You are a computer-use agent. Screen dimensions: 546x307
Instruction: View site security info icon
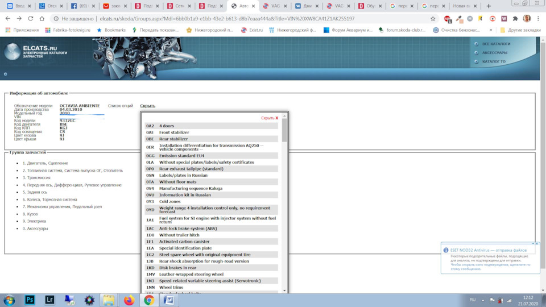(x=56, y=19)
